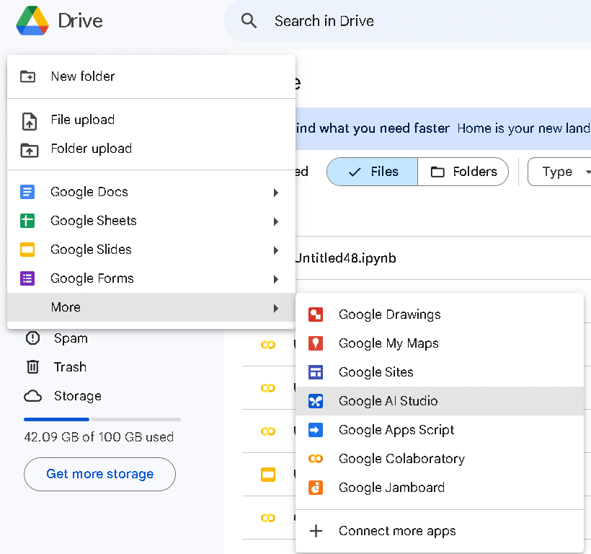The width and height of the screenshot is (591, 554).
Task: Click the Google Slides yellow icon
Action: pos(27,250)
